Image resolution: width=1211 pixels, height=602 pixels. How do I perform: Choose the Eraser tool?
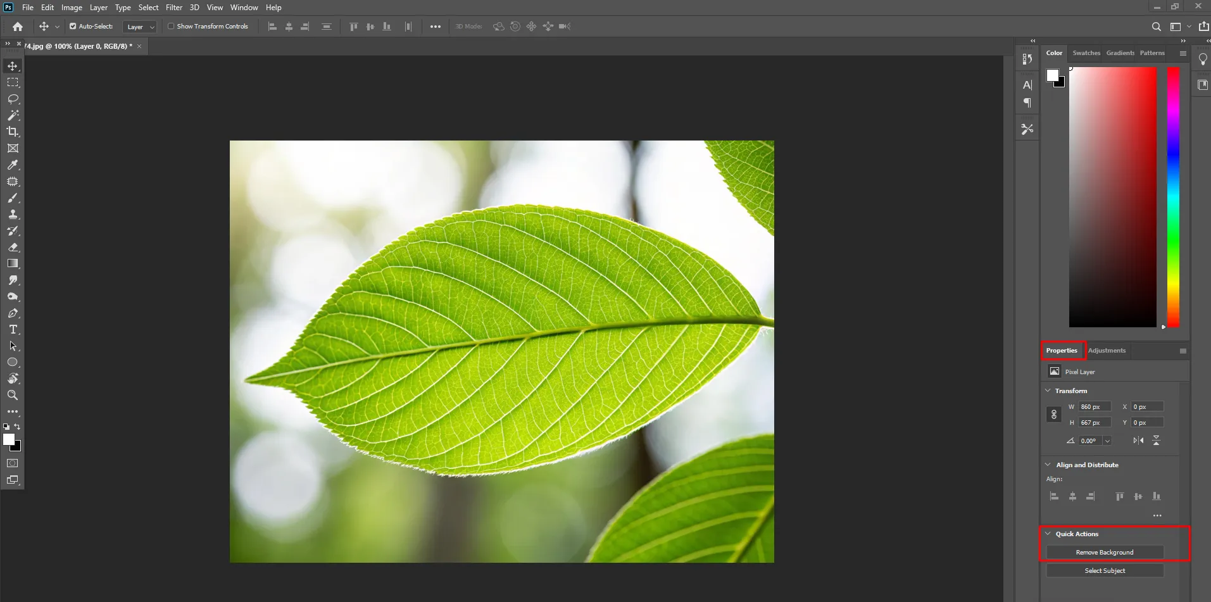coord(13,248)
